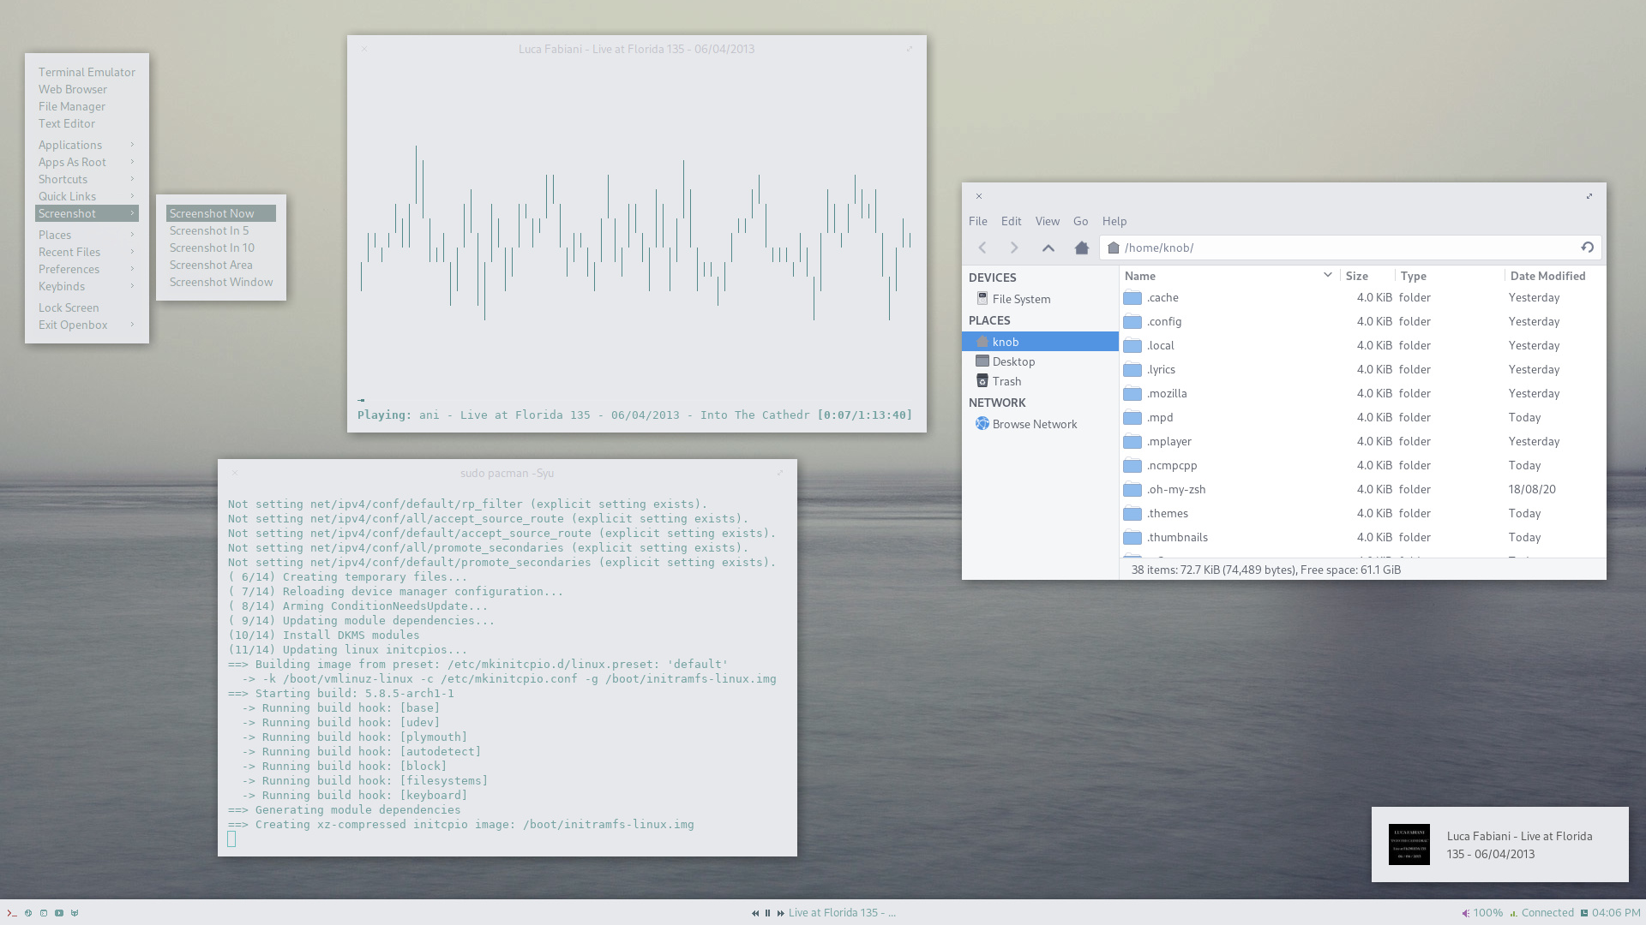
Task: Select Screenshot Area menu entry
Action: (x=211, y=265)
